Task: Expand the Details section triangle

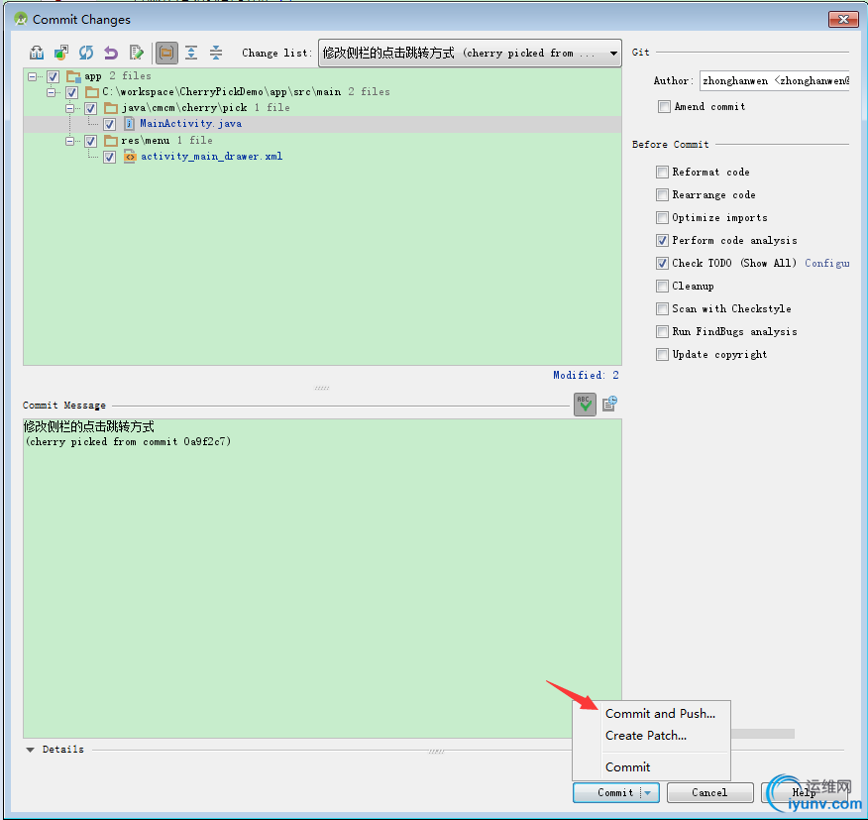Action: coord(31,750)
